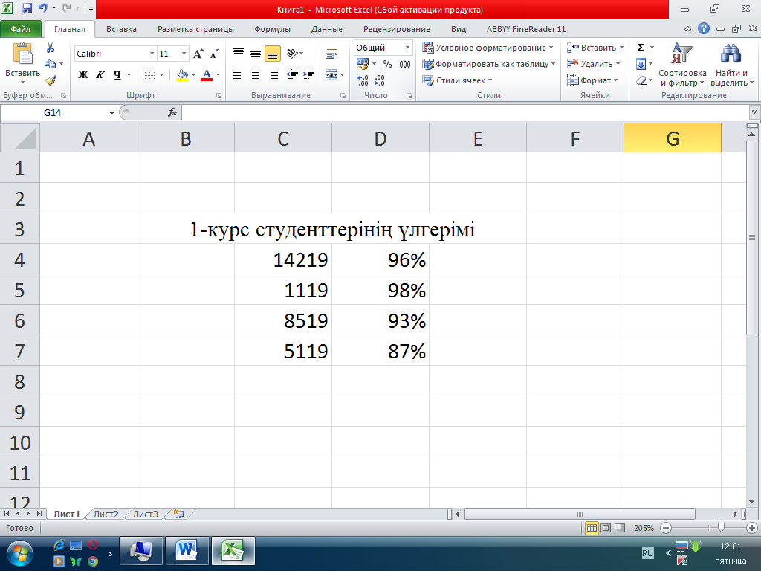Click Вставить cells button
761x571 pixels.
point(595,48)
